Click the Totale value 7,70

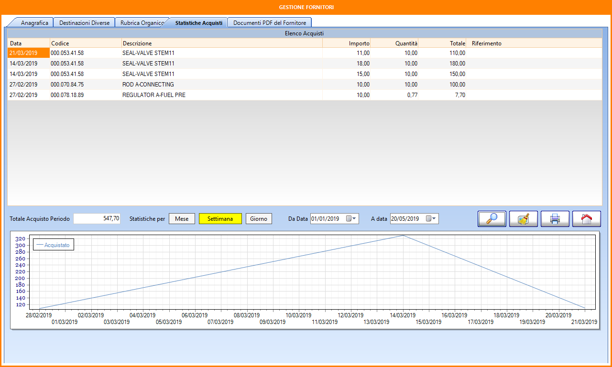click(460, 95)
